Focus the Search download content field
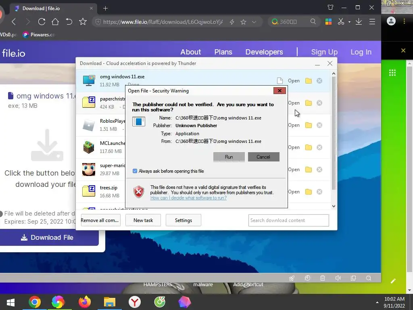Viewport: 413px width, 310px height. 288,220
